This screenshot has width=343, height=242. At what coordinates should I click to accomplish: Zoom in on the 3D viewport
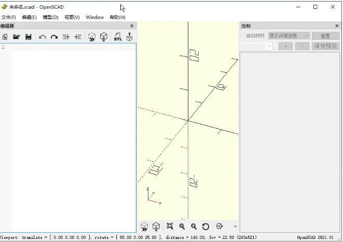(x=182, y=226)
